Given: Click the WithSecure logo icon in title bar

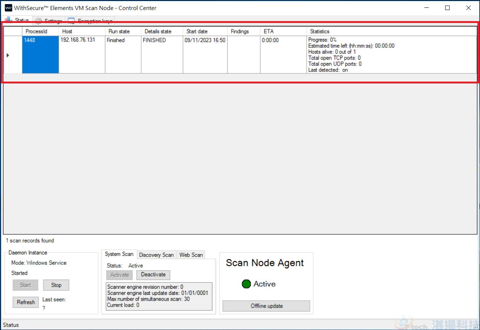Looking at the screenshot, I should [8, 8].
